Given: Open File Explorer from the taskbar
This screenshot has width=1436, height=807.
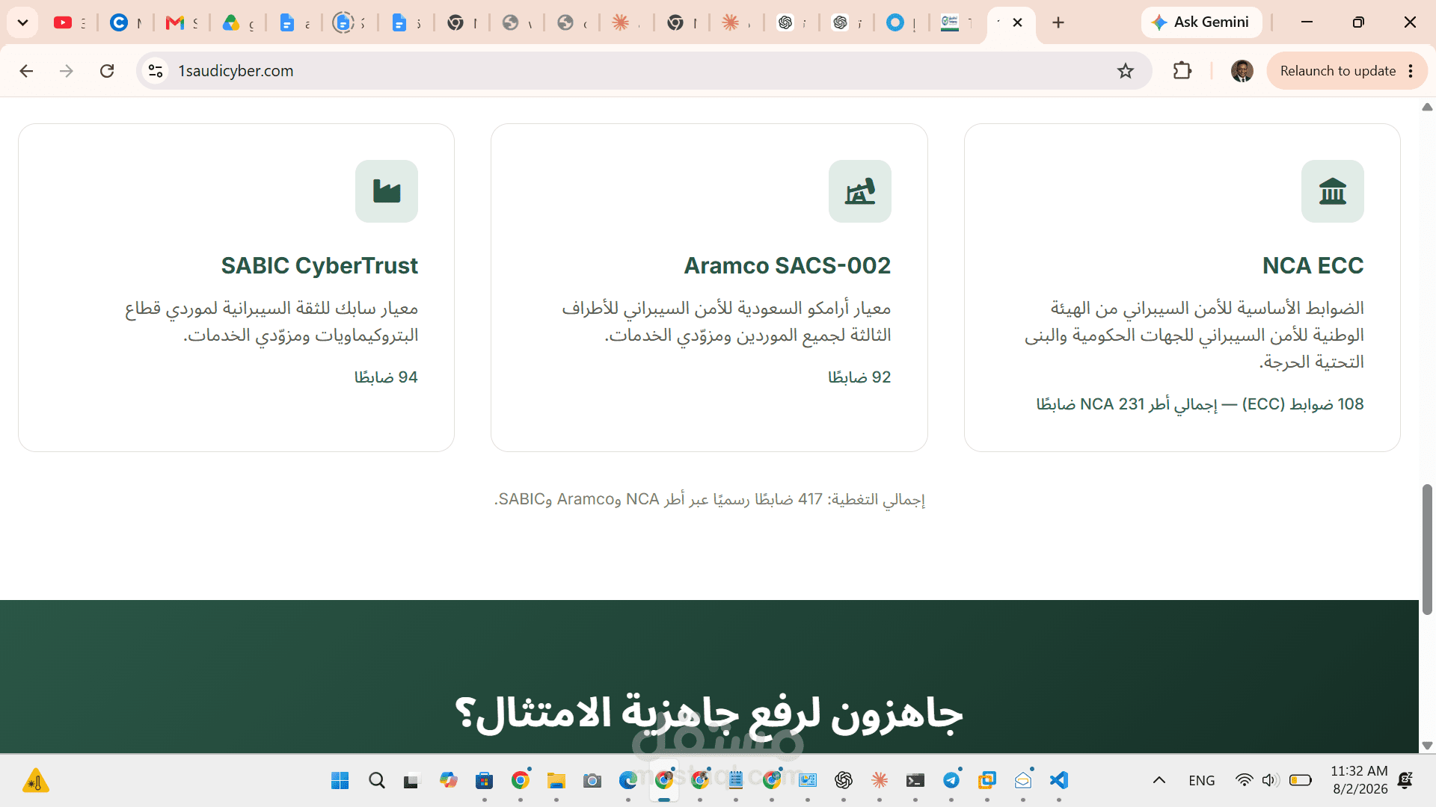Looking at the screenshot, I should coord(556,781).
